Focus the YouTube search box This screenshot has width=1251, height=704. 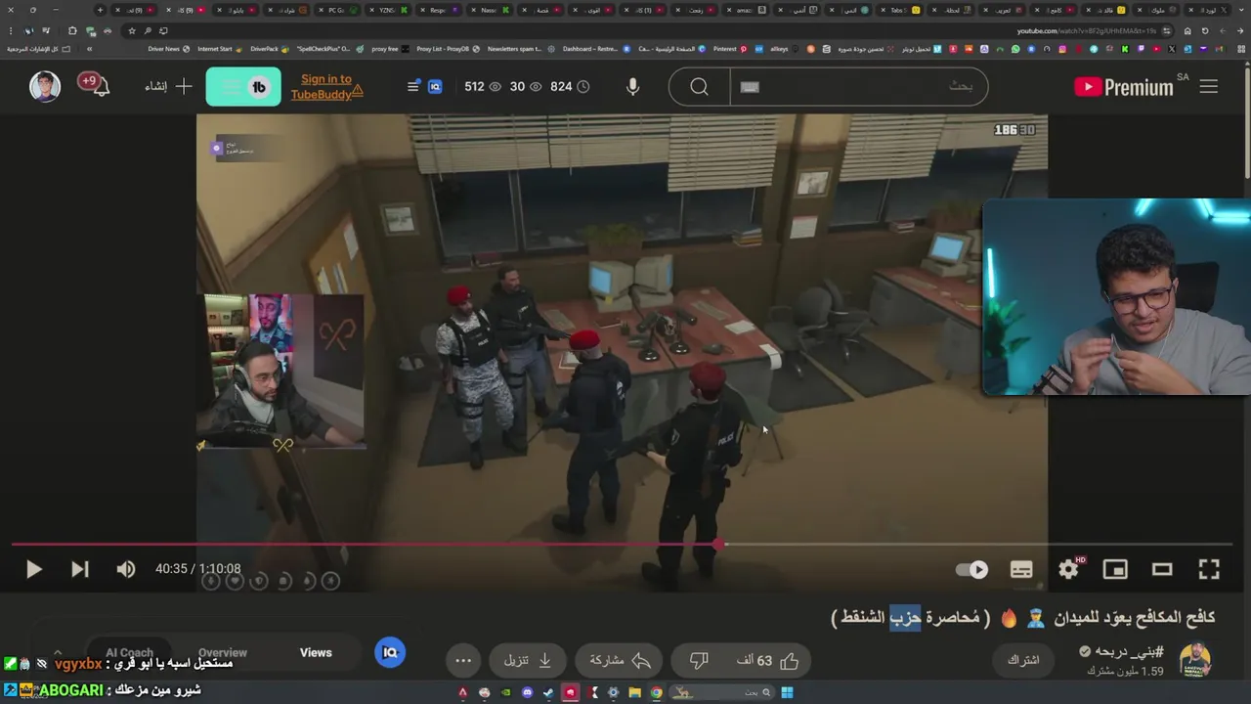coord(858,87)
